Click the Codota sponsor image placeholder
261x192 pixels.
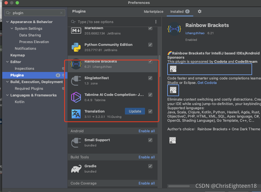point(210,69)
